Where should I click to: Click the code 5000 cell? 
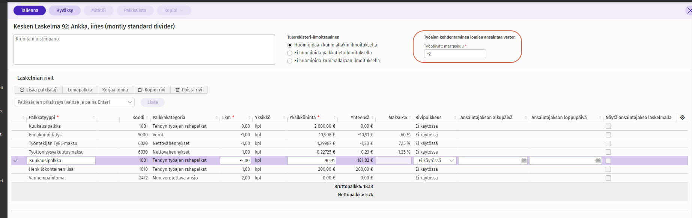pyautogui.click(x=143, y=135)
